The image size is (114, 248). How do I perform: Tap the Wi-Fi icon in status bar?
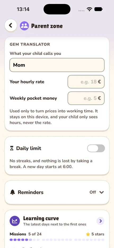coord(90,9)
